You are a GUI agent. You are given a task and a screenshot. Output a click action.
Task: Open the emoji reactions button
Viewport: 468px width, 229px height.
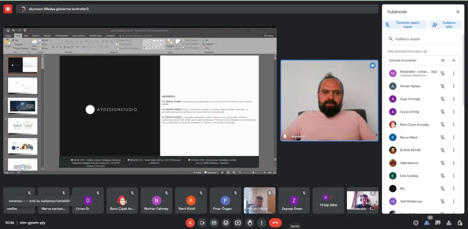click(226, 223)
